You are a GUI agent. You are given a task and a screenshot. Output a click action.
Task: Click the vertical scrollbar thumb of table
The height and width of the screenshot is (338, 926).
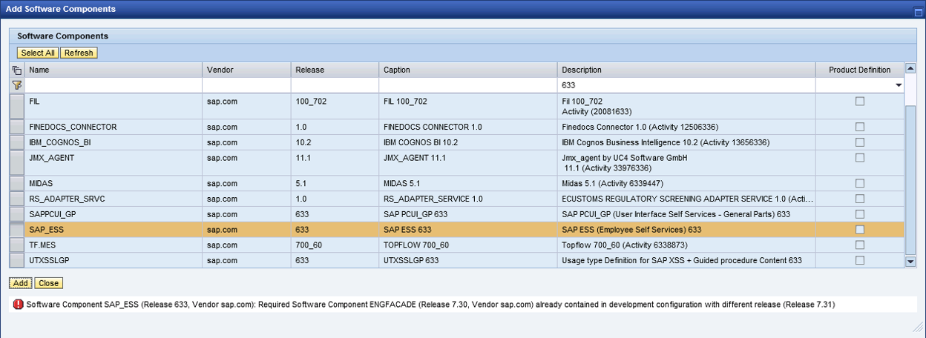(x=910, y=180)
